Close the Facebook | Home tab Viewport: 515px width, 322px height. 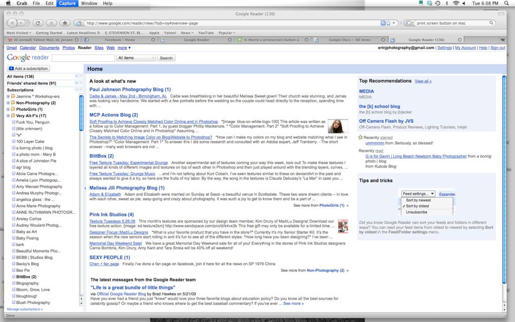click(153, 40)
